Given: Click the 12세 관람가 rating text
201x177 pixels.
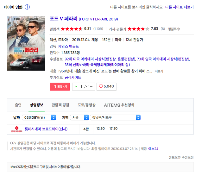Looking at the screenshot, I should [x=134, y=40].
